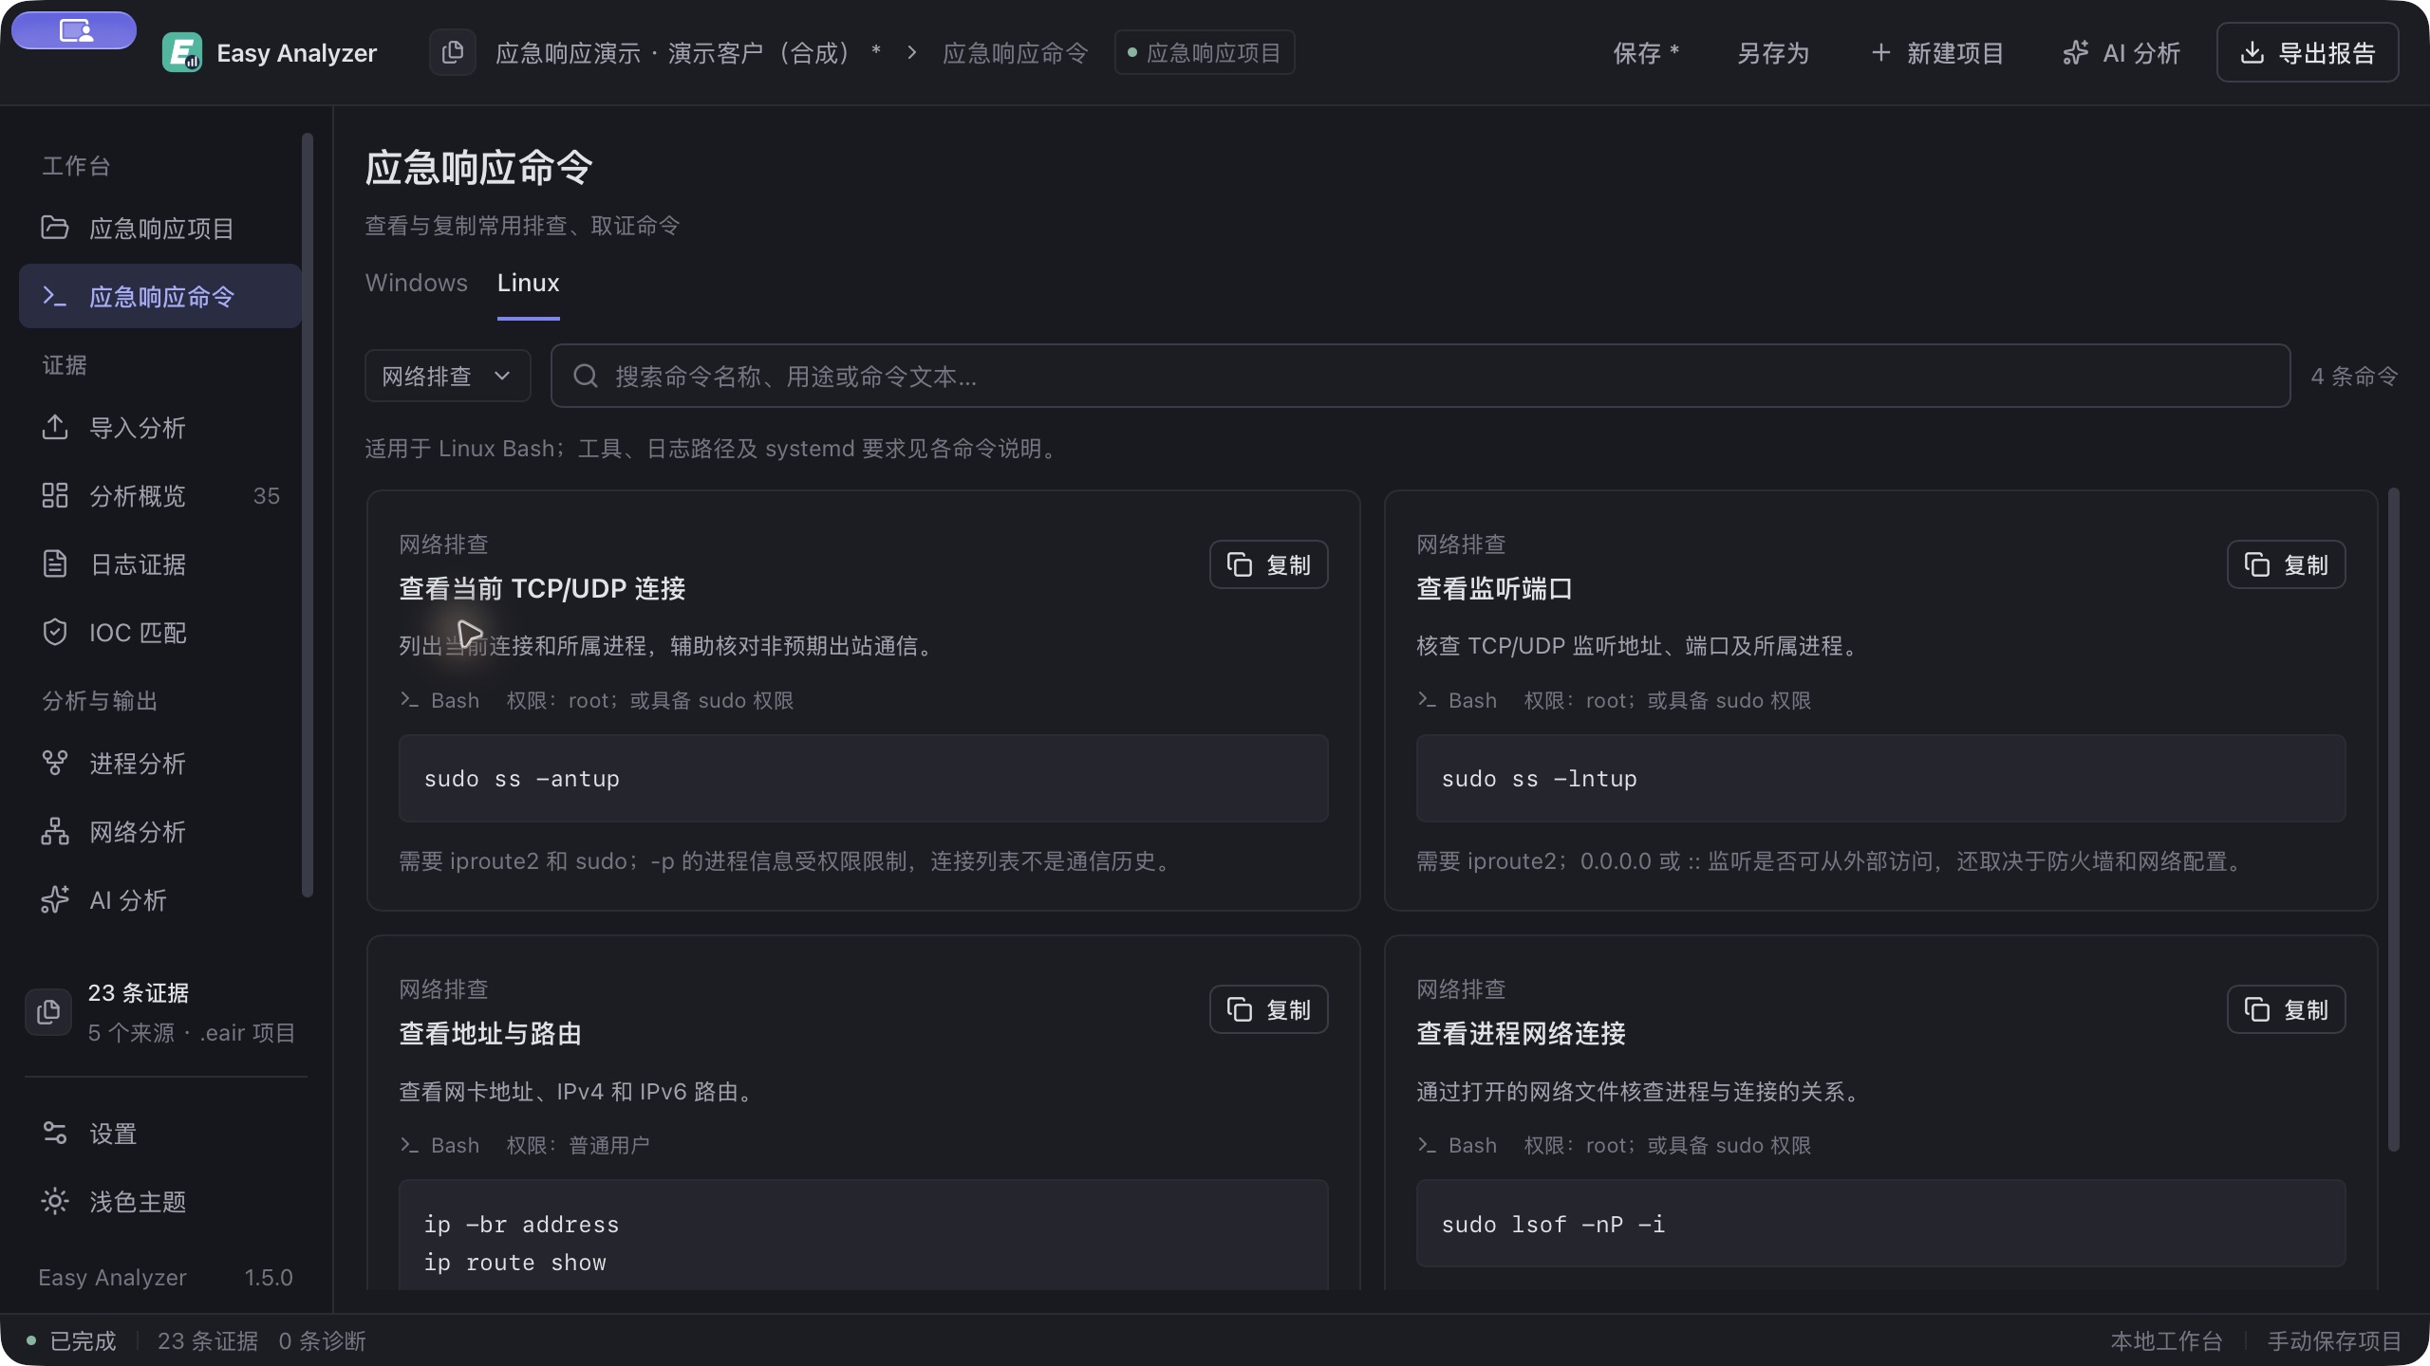Viewport: 2430px width, 1366px height.
Task: Click 另存为 in the top bar
Action: click(1772, 53)
